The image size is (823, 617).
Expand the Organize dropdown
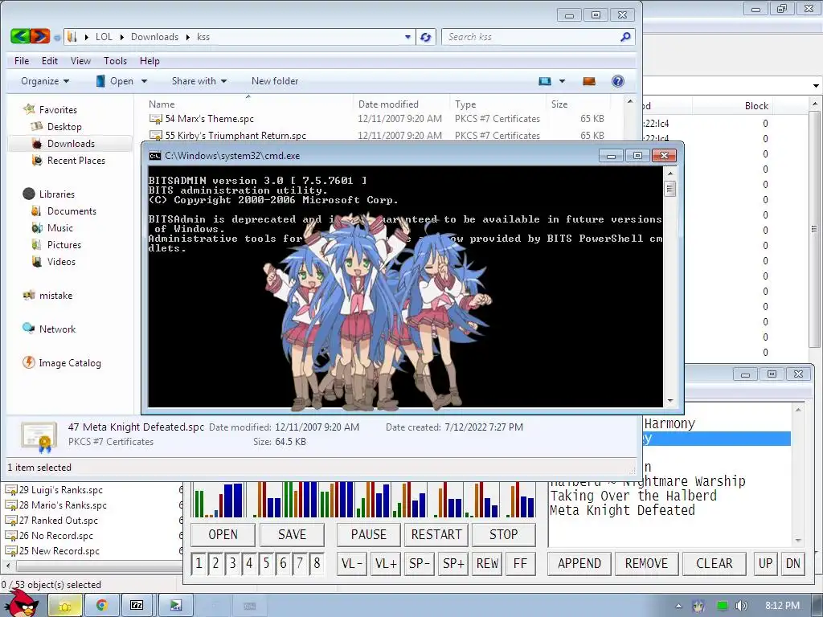click(45, 81)
